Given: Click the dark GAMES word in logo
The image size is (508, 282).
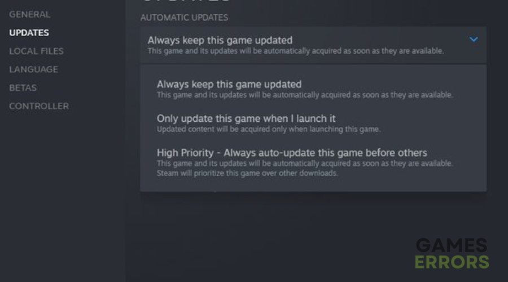Looking at the screenshot, I should (452, 245).
